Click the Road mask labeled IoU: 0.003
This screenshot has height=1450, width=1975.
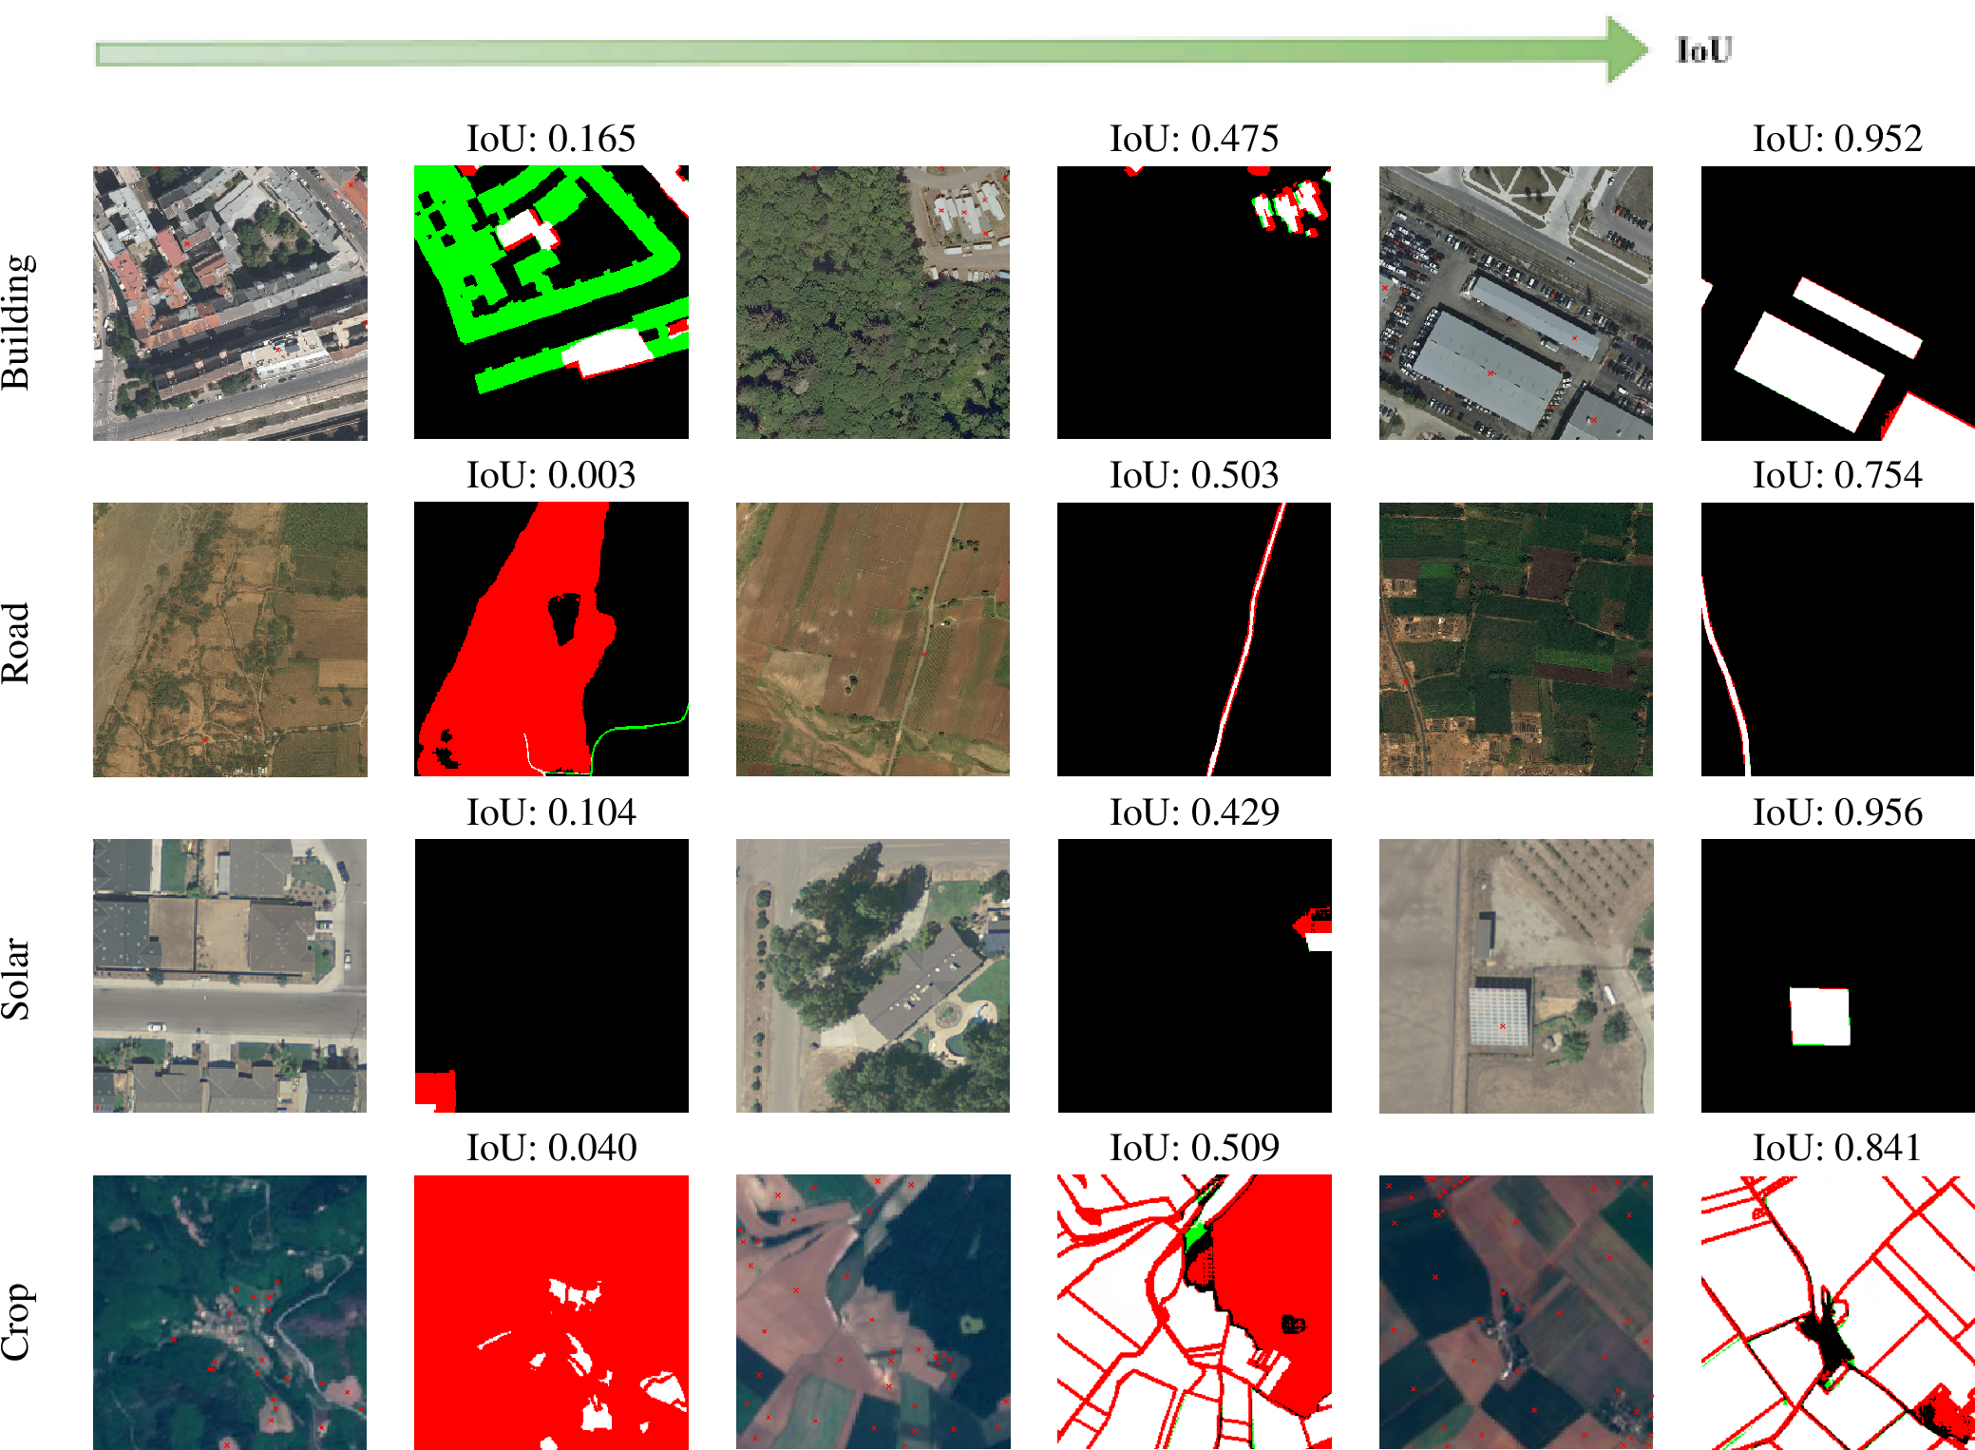551,639
